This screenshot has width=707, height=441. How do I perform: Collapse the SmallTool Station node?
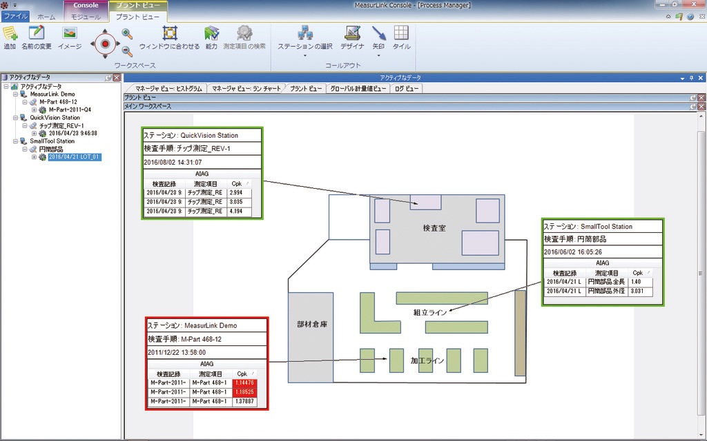[15, 141]
